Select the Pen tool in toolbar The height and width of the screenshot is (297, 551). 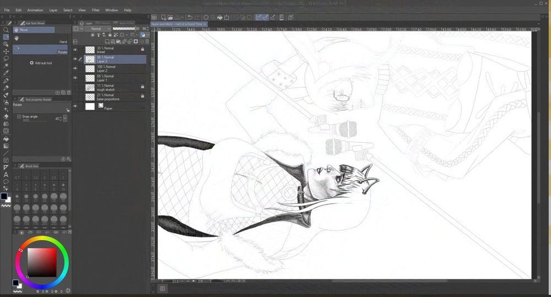point(6,80)
